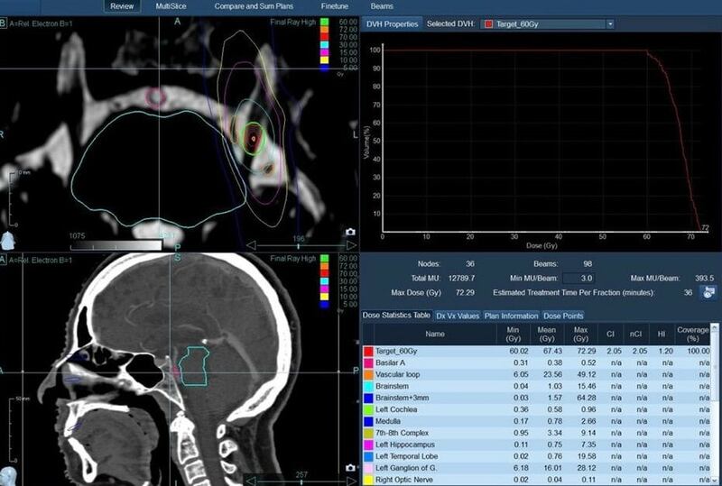The height and width of the screenshot is (486, 722).
Task: Click the head orientation icon in sagittal view
Action: tap(8, 476)
